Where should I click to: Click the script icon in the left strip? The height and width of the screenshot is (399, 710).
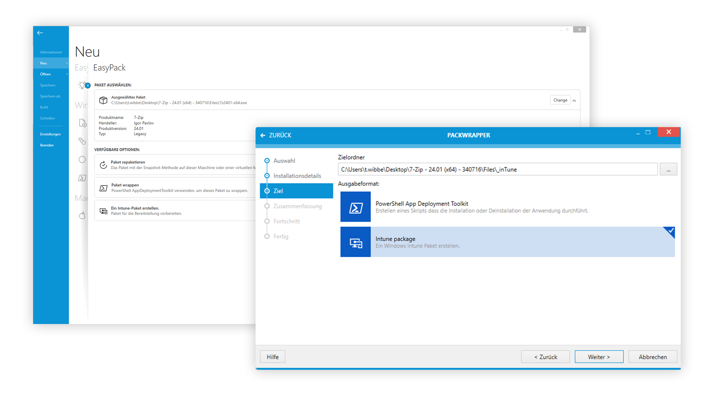coord(82,178)
